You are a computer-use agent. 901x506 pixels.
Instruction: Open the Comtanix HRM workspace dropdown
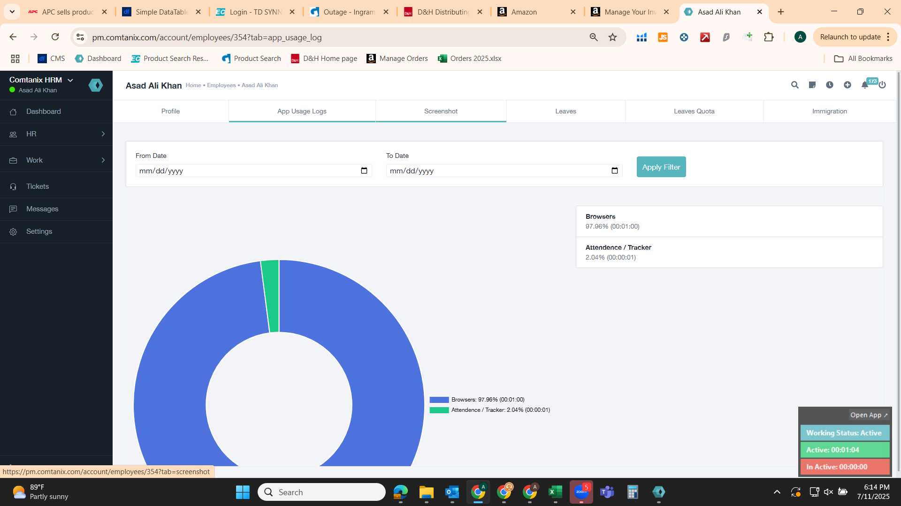pos(41,80)
